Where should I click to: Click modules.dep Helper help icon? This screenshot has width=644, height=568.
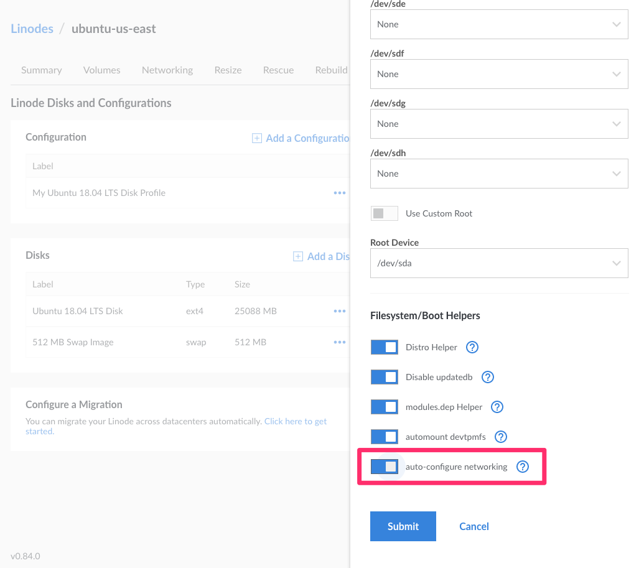(497, 407)
